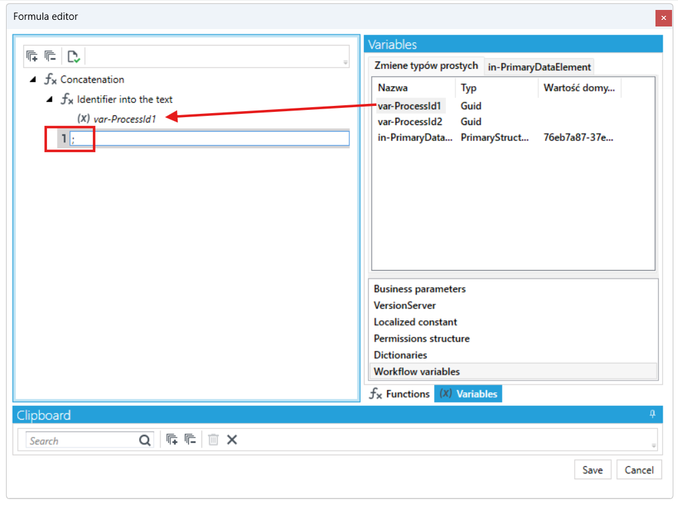Screen dimensions: 678x505
Task: Select the Variables bottom tab
Action: (469, 394)
